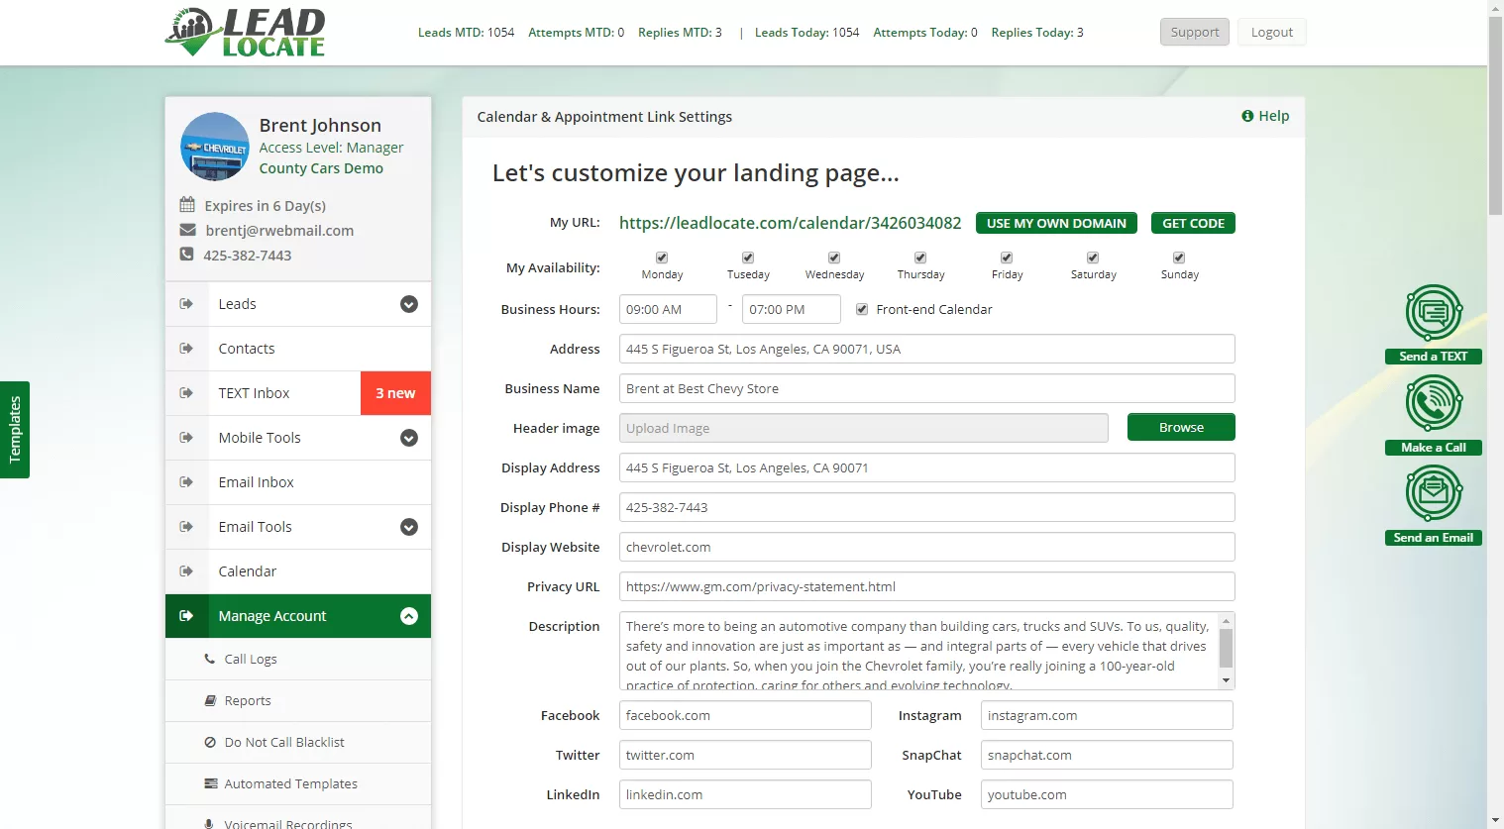This screenshot has height=829, width=1504.
Task: Collapse the Manage Account section
Action: click(408, 616)
